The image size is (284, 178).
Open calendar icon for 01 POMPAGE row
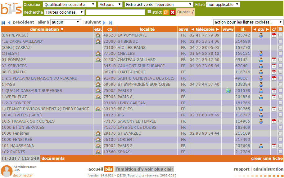[274, 60]
